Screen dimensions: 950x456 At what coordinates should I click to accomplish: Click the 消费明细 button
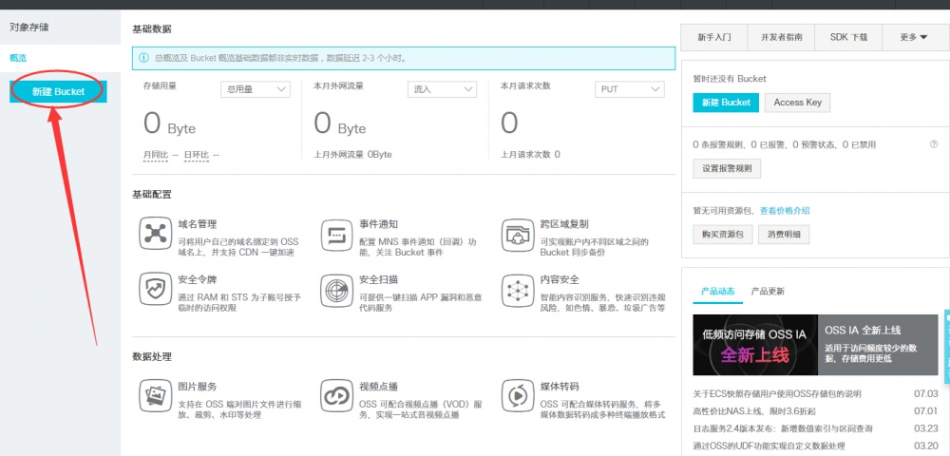pyautogui.click(x=784, y=235)
